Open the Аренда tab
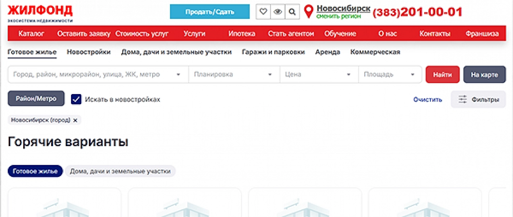The width and height of the screenshot is (513, 217). tap(328, 52)
